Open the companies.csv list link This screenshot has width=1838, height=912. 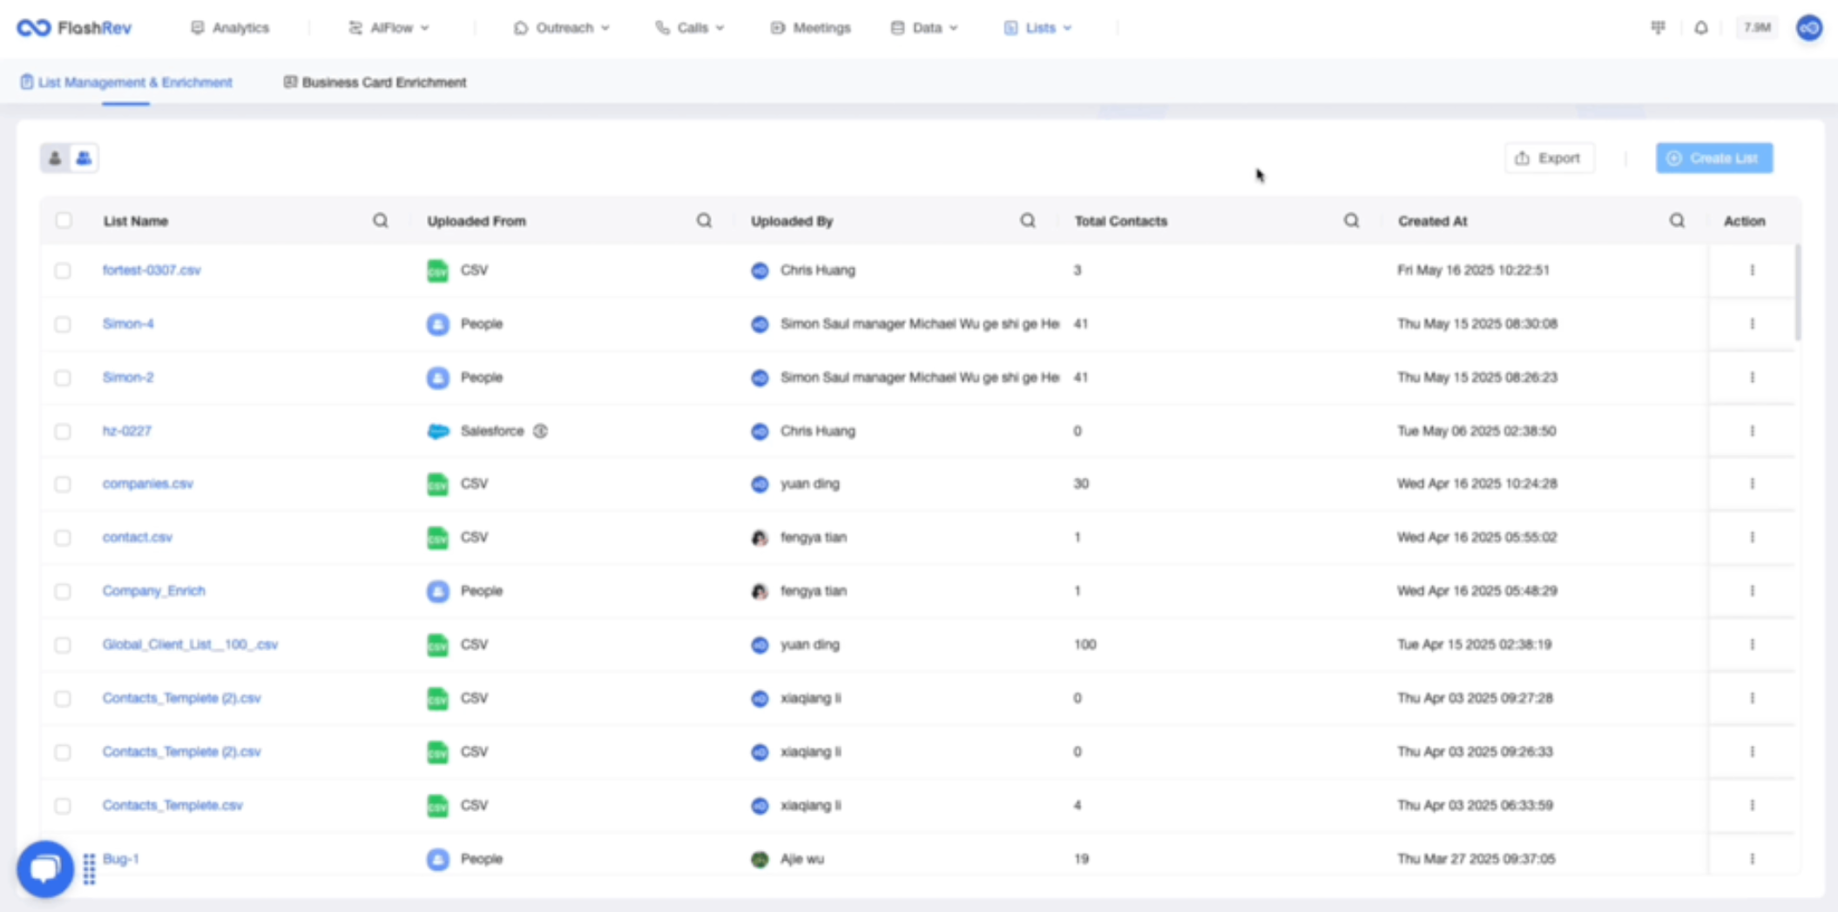147,484
